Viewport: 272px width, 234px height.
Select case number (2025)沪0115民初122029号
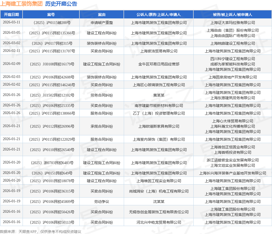point(52,139)
